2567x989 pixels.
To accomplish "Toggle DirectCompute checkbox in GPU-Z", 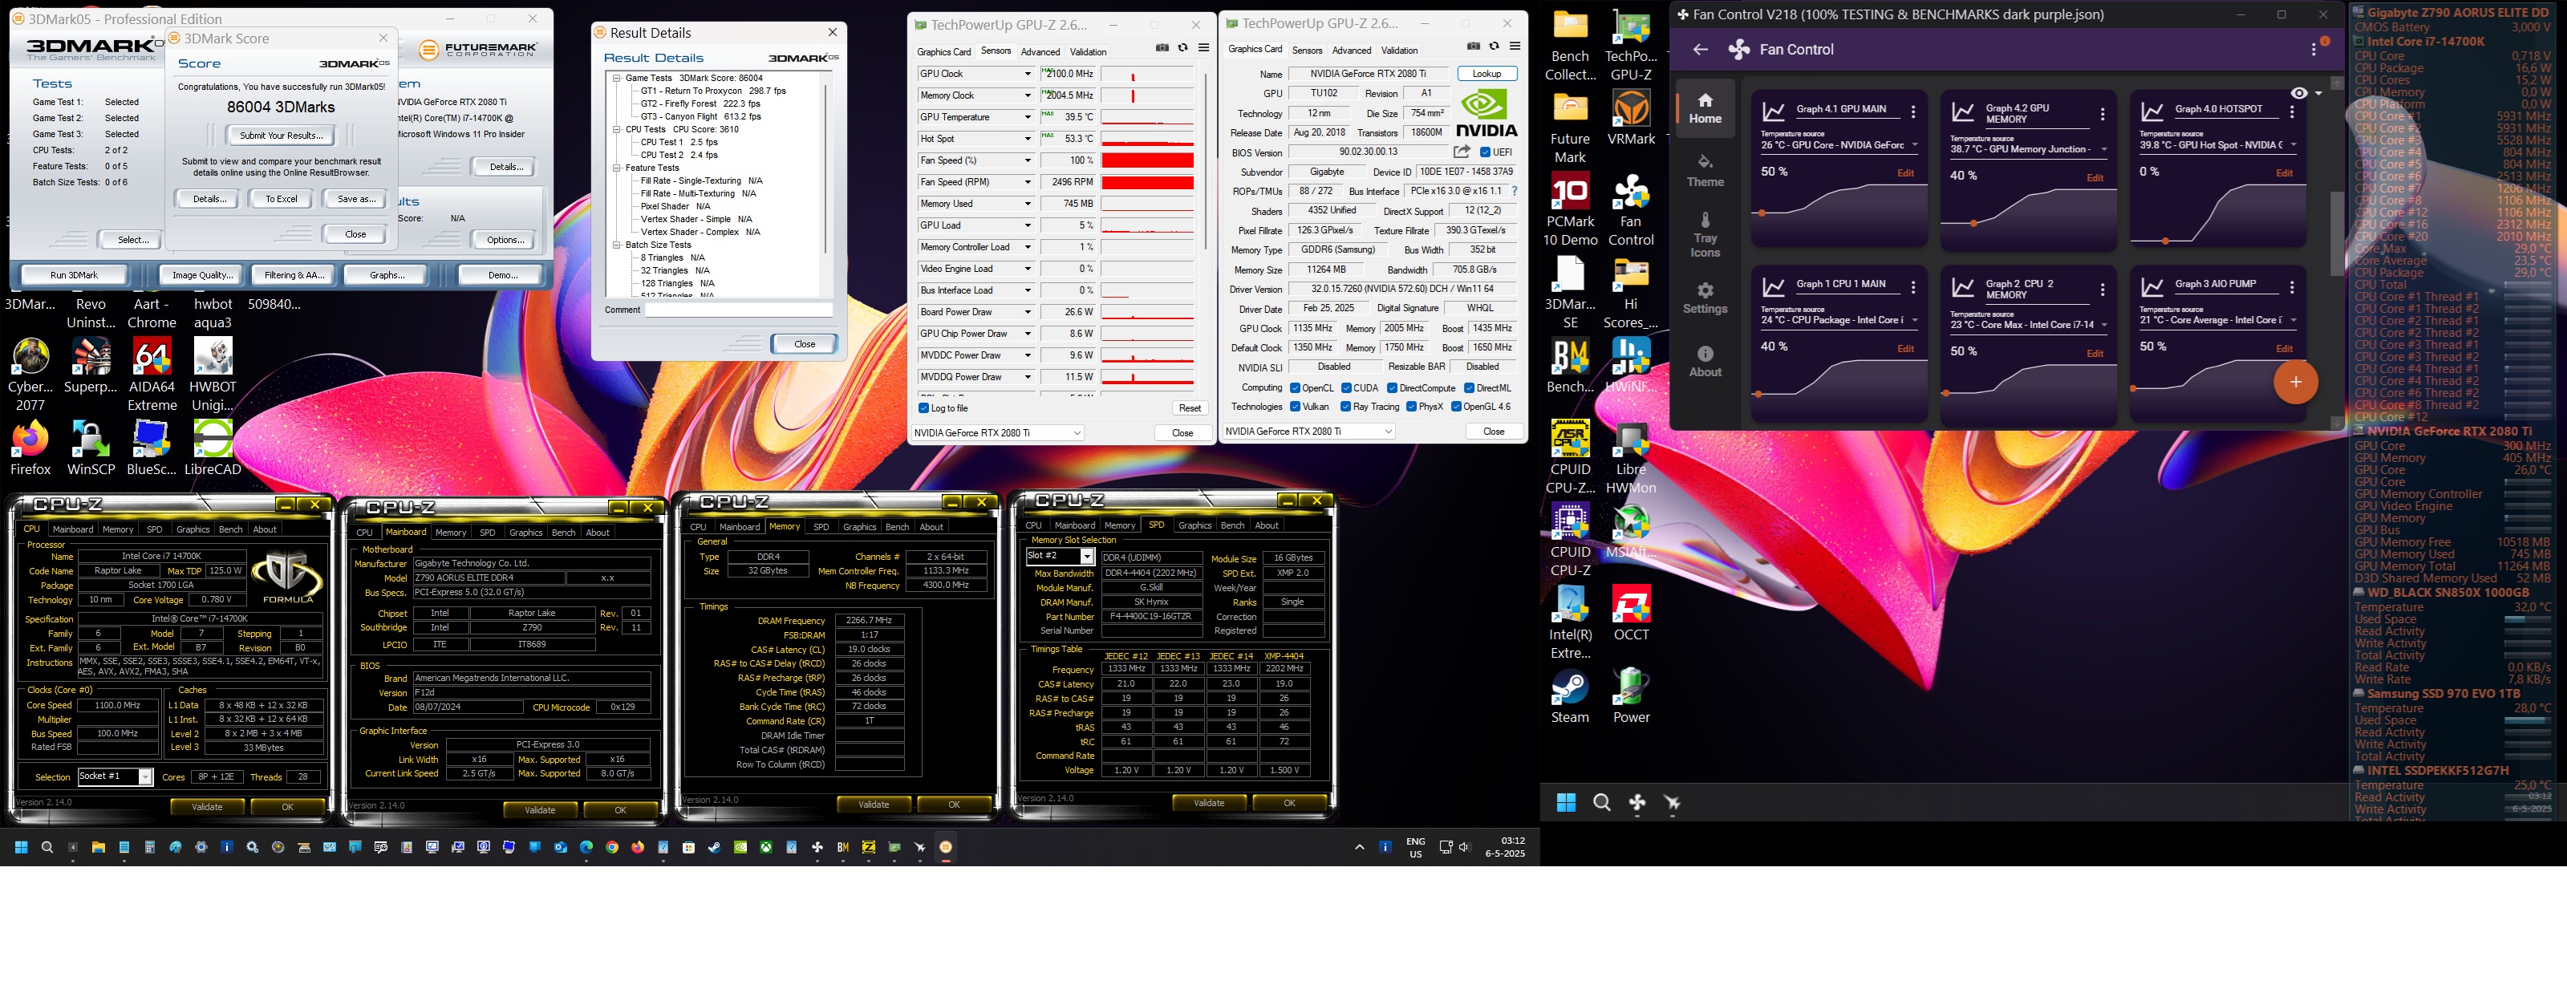I will (x=1392, y=388).
